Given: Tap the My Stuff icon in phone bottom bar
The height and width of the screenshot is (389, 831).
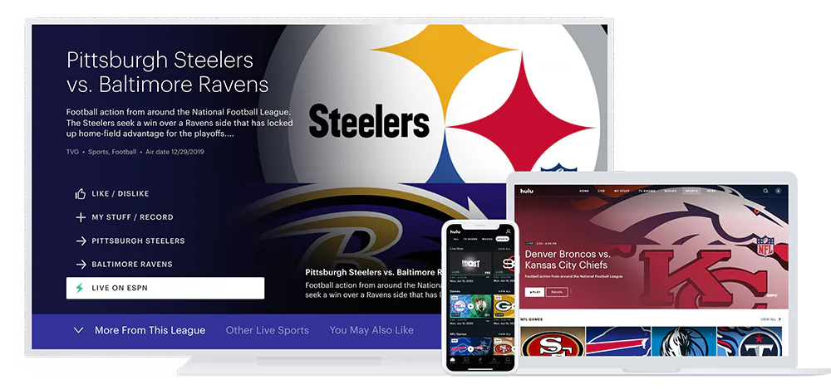Looking at the screenshot, I should (466, 361).
